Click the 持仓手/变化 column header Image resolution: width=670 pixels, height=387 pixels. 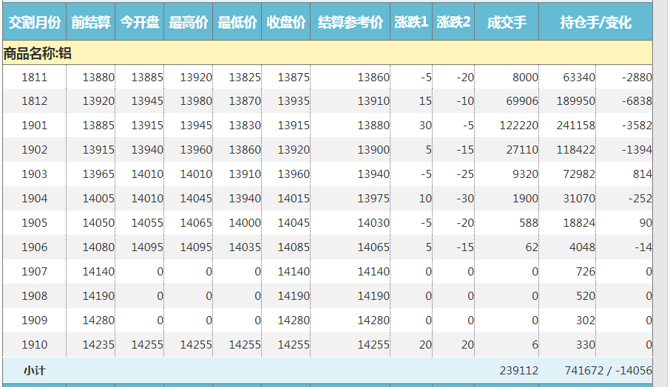pyautogui.click(x=595, y=23)
